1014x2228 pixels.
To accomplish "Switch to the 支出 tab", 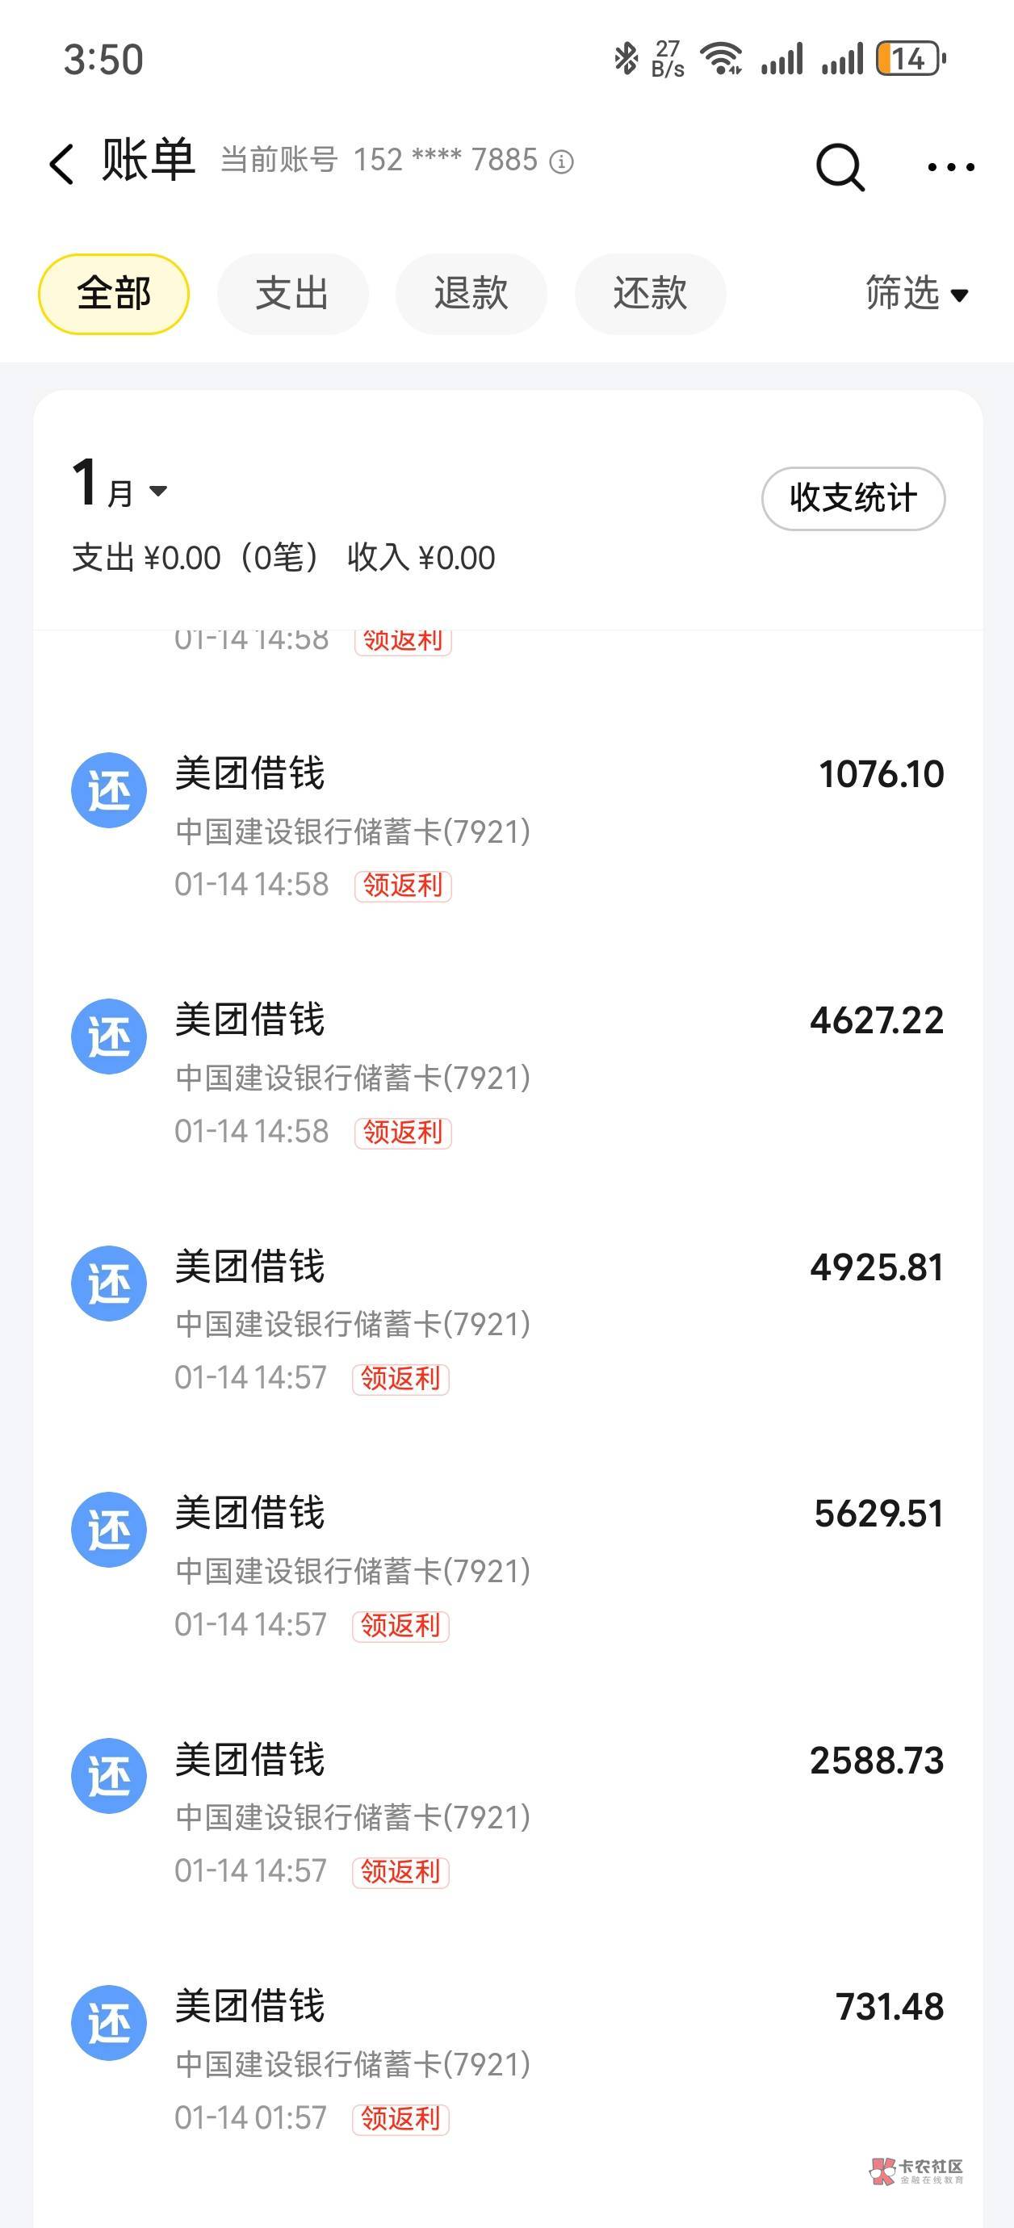I will coord(292,294).
